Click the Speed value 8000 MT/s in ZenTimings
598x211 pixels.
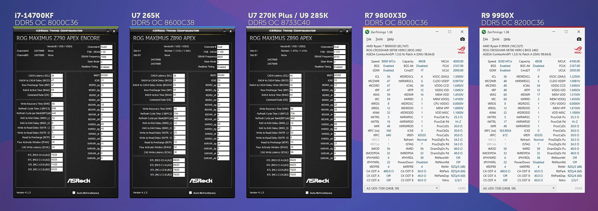(388, 62)
